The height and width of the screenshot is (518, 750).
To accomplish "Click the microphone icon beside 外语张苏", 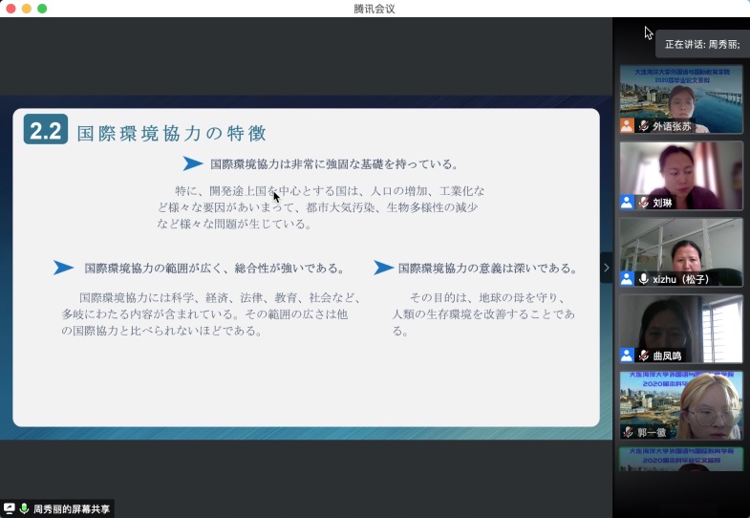I will pos(644,125).
